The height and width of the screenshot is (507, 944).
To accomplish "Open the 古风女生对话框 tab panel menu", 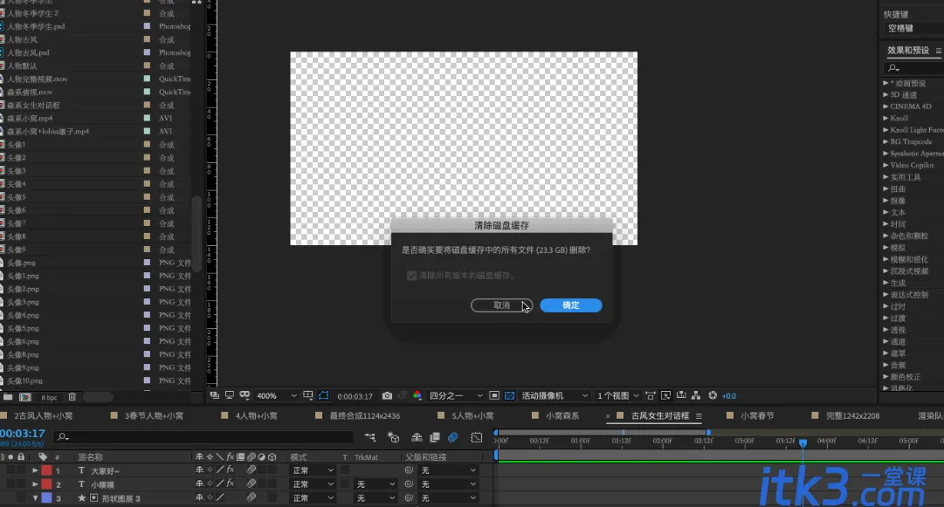I will (x=699, y=415).
